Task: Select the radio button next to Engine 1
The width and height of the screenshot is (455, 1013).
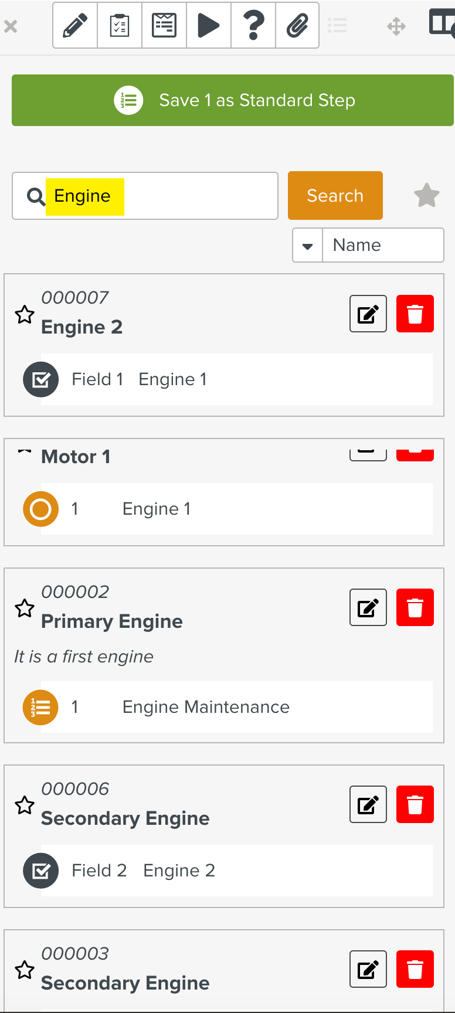Action: point(40,509)
